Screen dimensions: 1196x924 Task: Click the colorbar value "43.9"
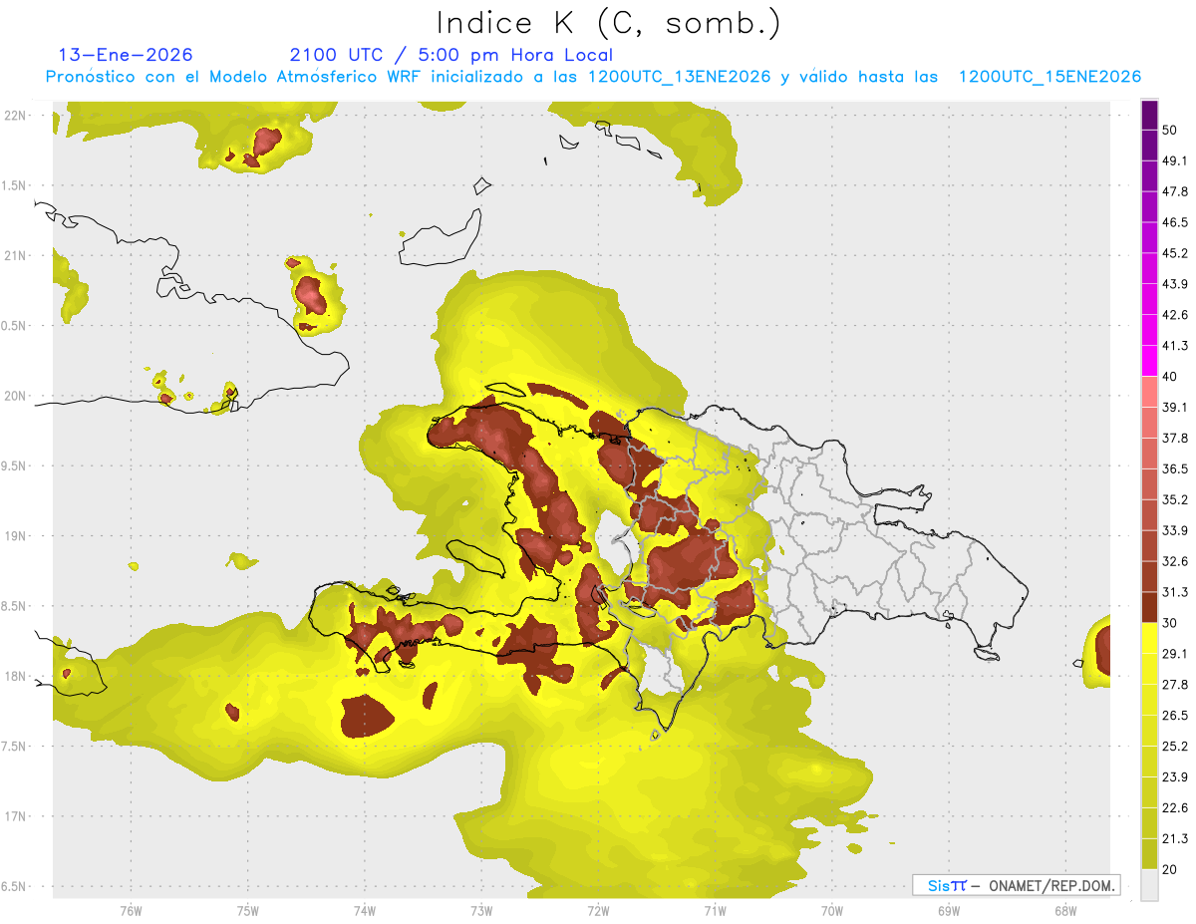pyautogui.click(x=1175, y=284)
